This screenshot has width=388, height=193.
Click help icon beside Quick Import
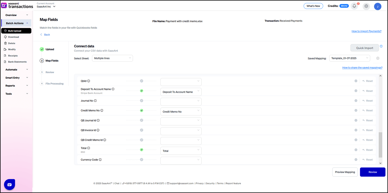click(381, 46)
